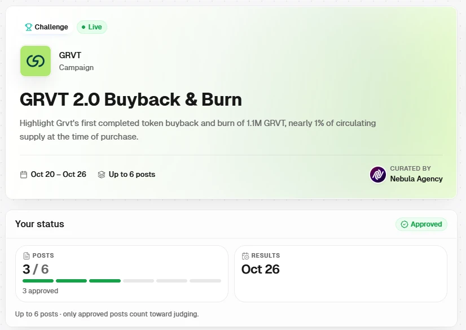Image resolution: width=466 pixels, height=330 pixels.
Task: Click the Approved status badge
Action: click(421, 224)
